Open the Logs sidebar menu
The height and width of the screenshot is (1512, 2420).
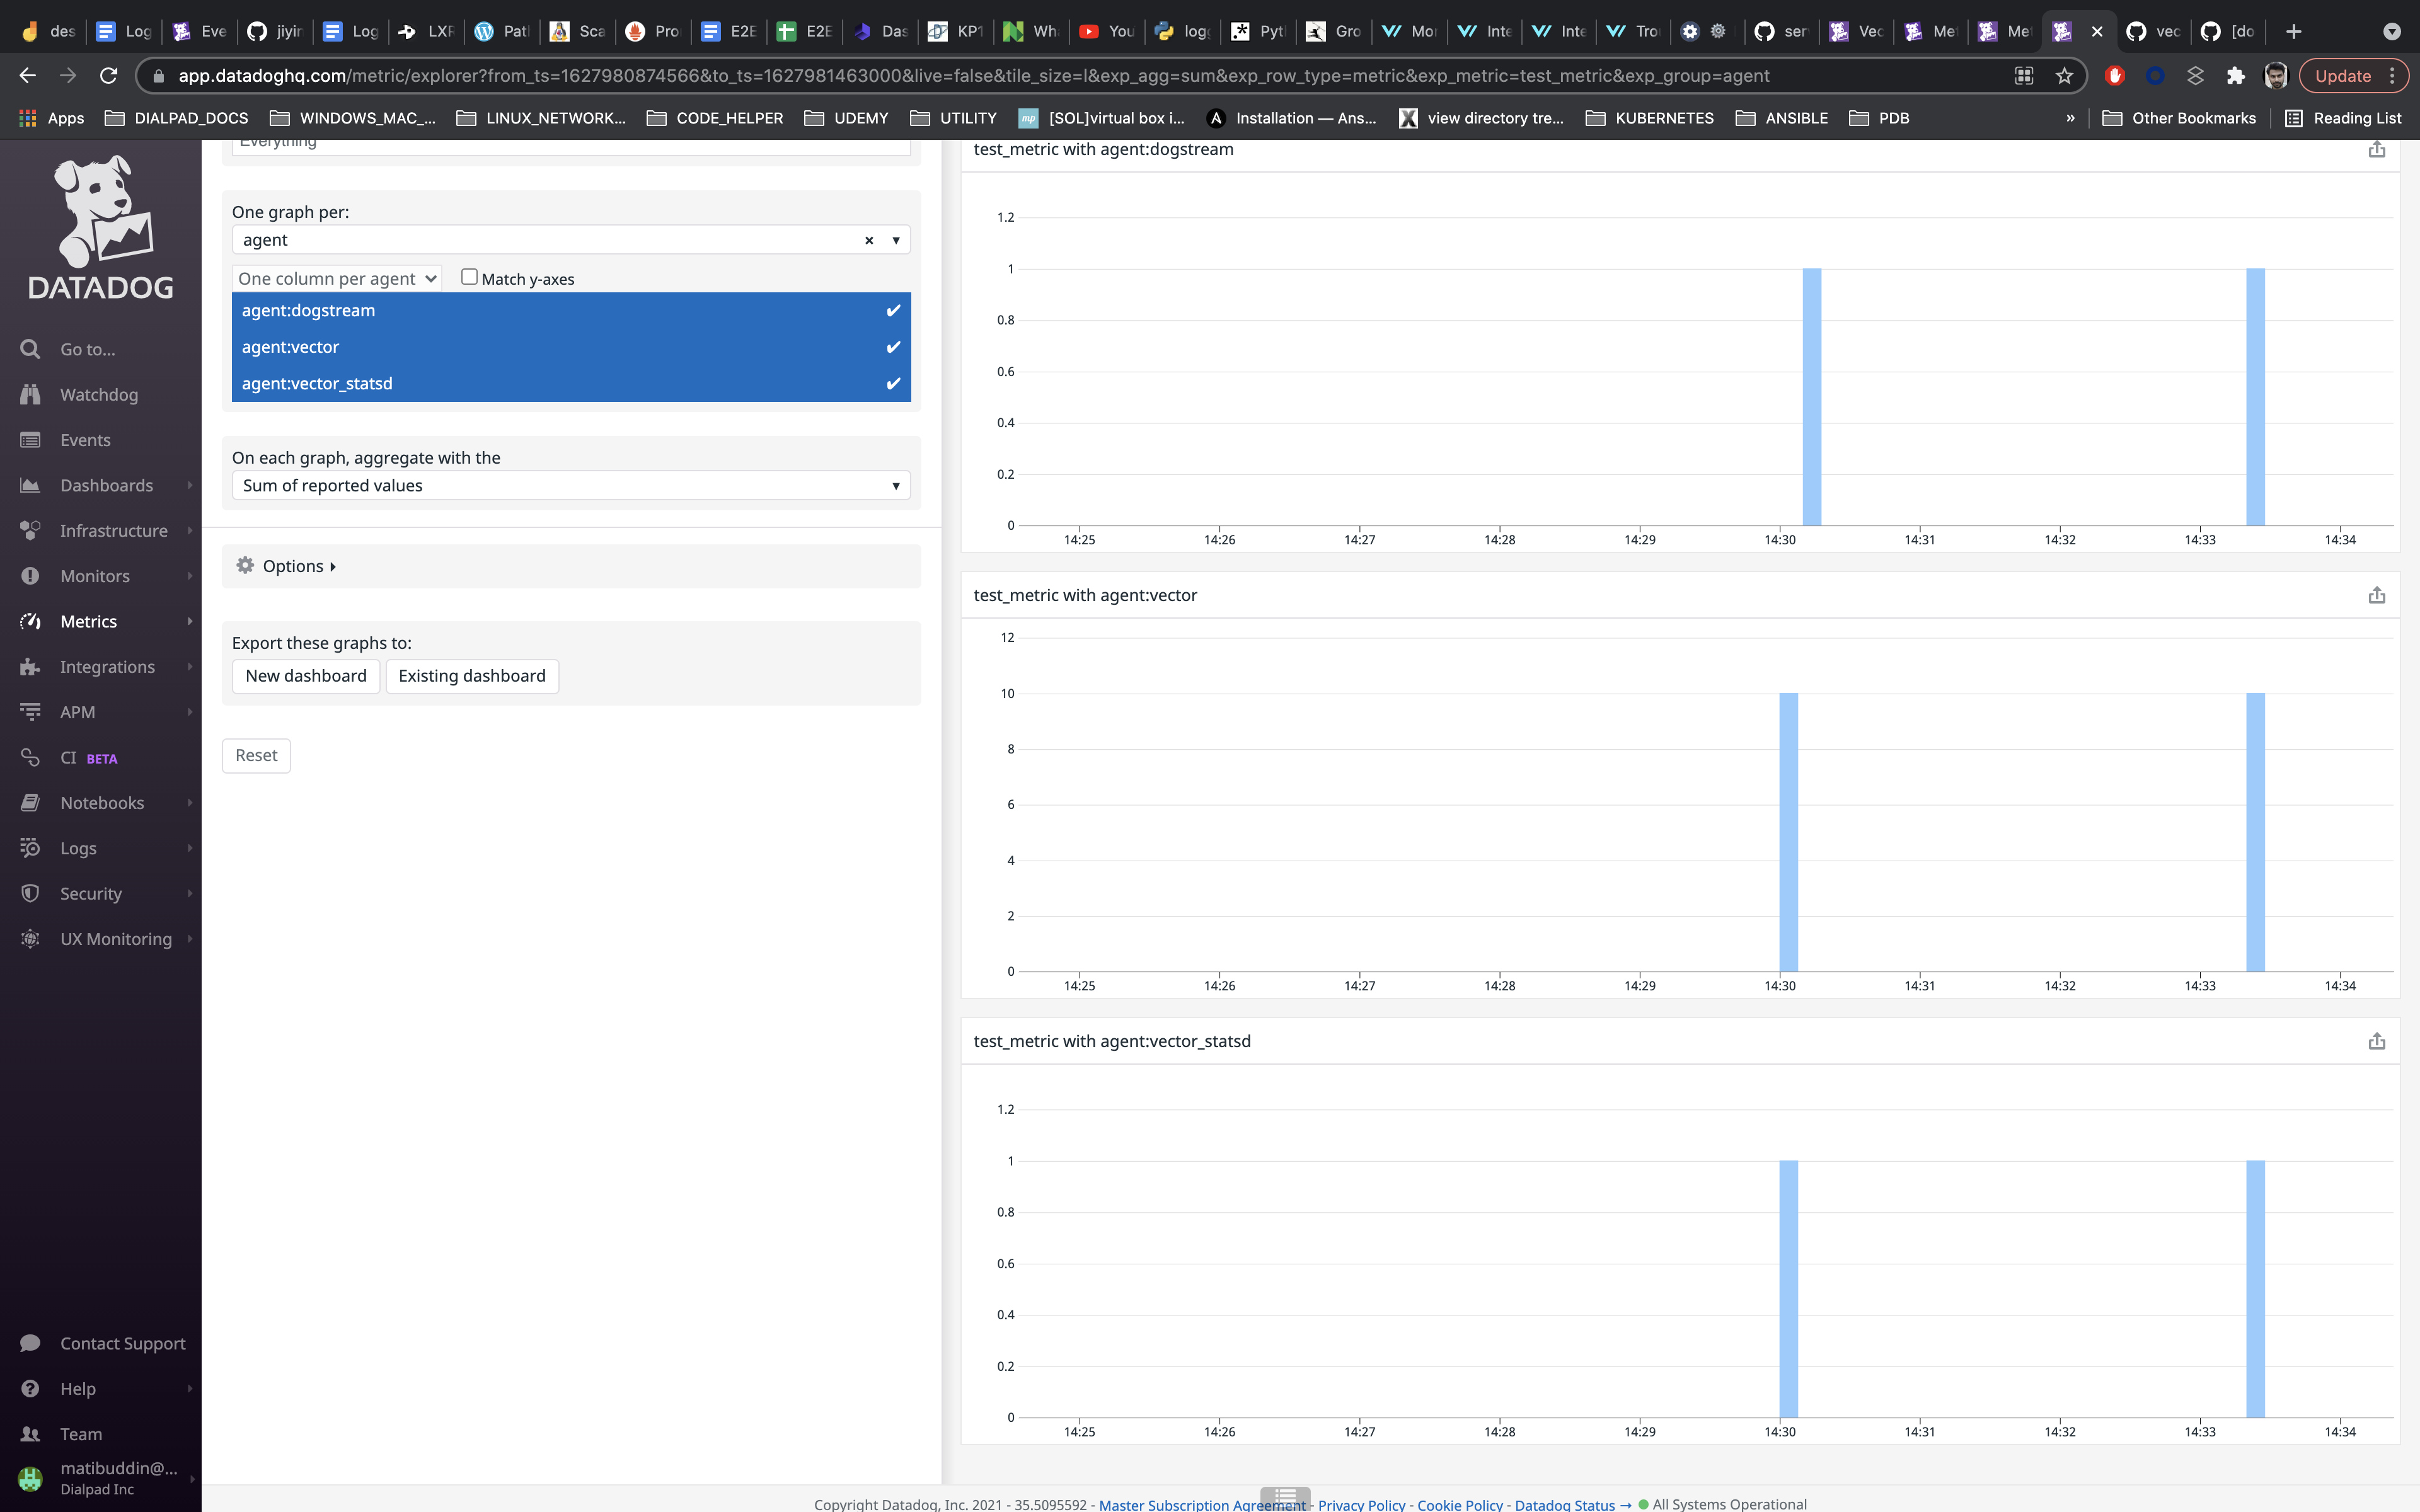click(x=78, y=848)
